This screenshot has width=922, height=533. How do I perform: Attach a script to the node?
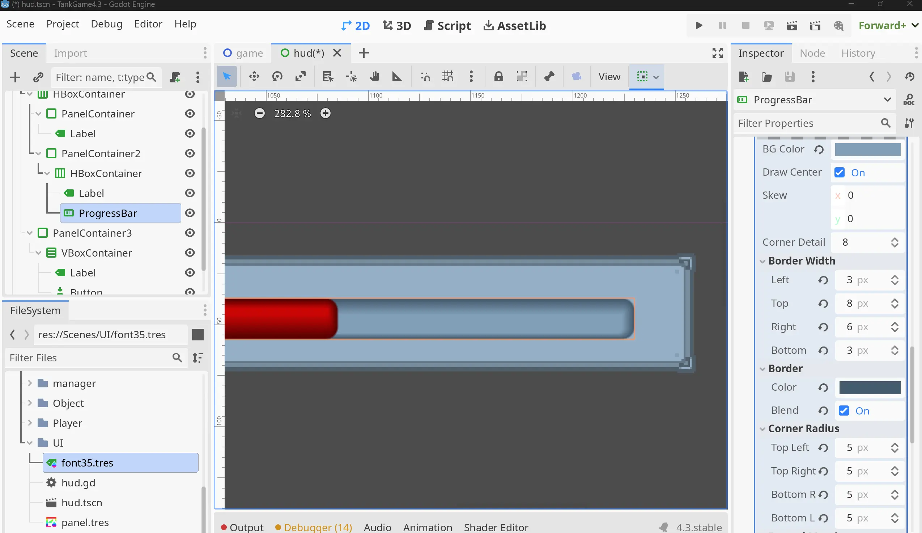[174, 77]
